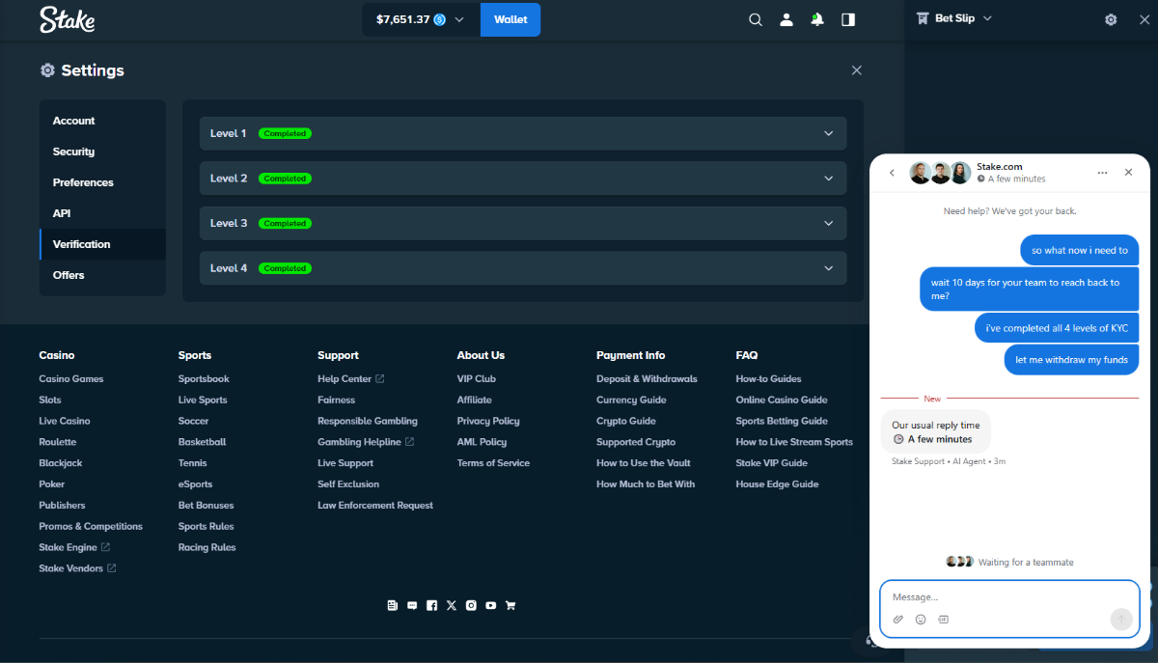
Task: Click the Wallet button
Action: pyautogui.click(x=510, y=19)
